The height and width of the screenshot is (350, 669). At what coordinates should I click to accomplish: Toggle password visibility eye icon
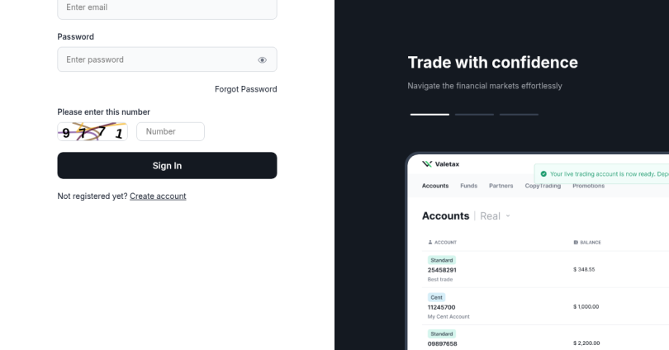pyautogui.click(x=262, y=60)
